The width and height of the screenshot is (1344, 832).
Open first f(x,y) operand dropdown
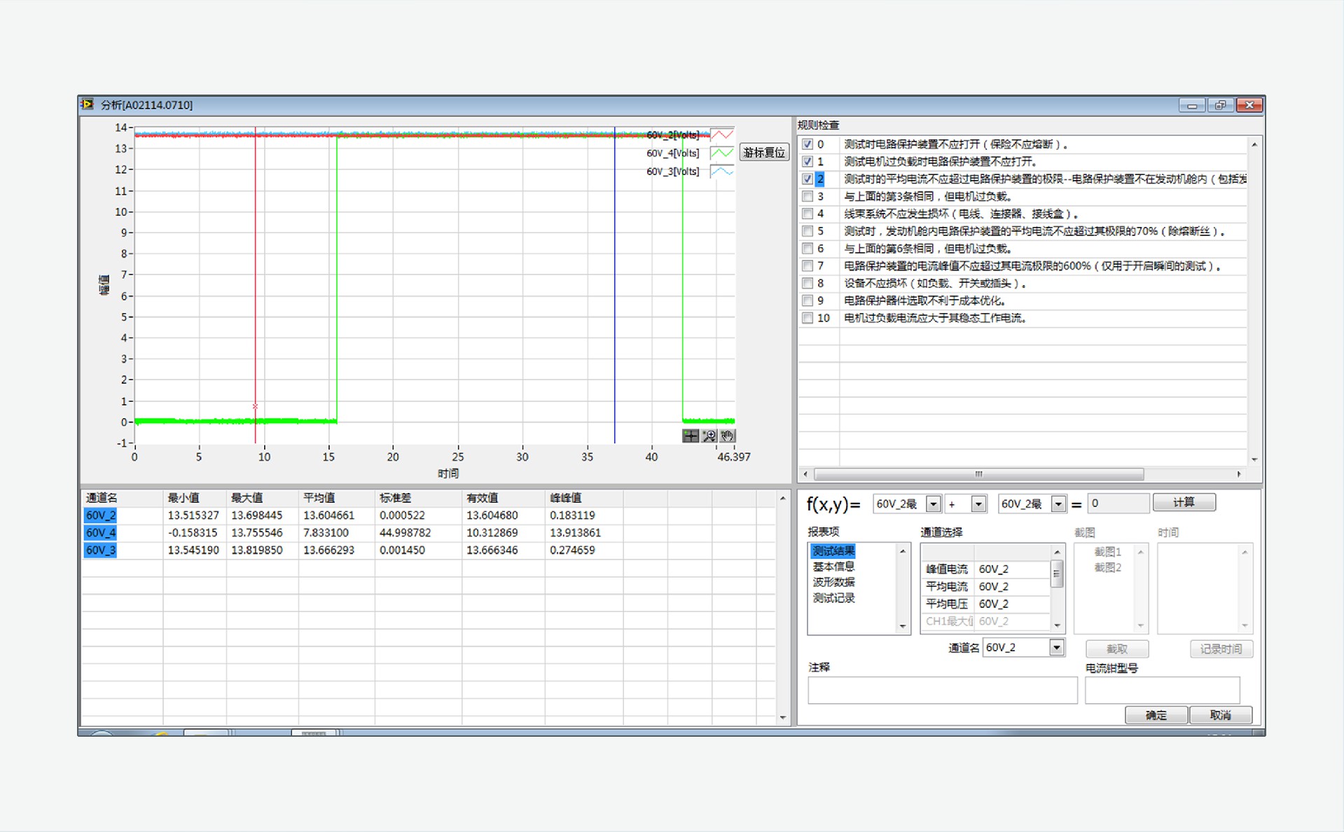click(x=933, y=504)
